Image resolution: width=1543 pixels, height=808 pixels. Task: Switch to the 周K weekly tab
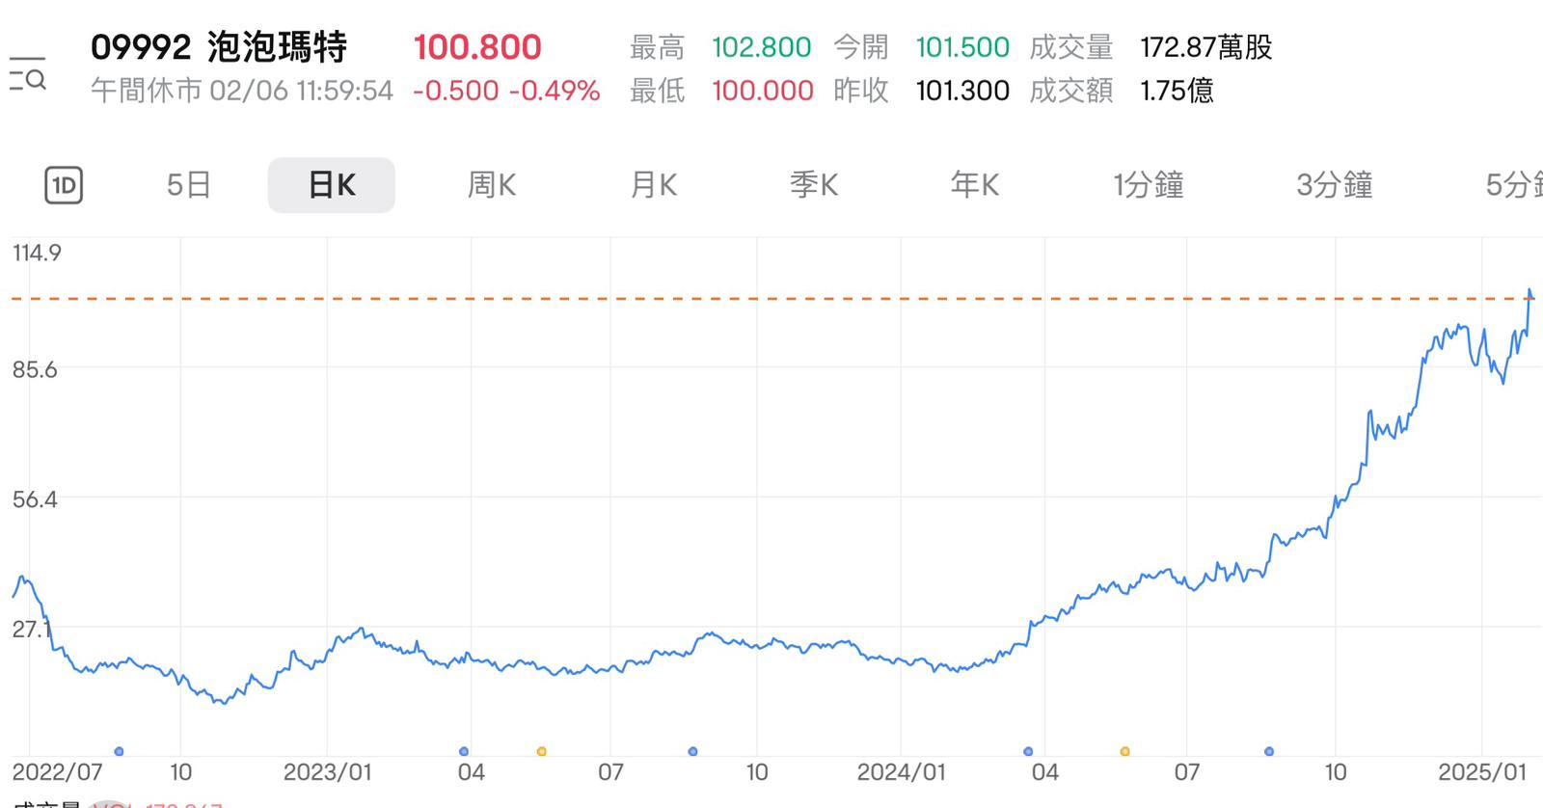[492, 185]
